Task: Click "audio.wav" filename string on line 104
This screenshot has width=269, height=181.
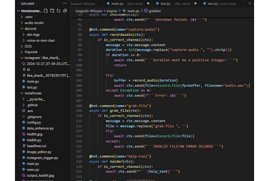Action: (x=235, y=85)
